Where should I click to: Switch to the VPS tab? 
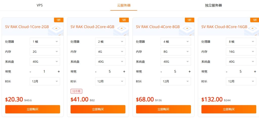[x=39, y=5]
